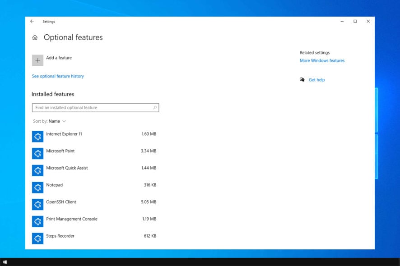Click the Get help chat bubble icon
The height and width of the screenshot is (266, 400).
pos(302,80)
